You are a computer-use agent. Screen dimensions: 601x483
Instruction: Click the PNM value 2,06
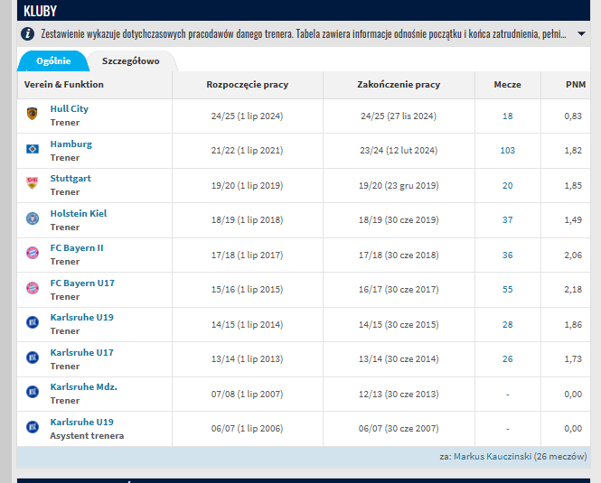pos(573,255)
